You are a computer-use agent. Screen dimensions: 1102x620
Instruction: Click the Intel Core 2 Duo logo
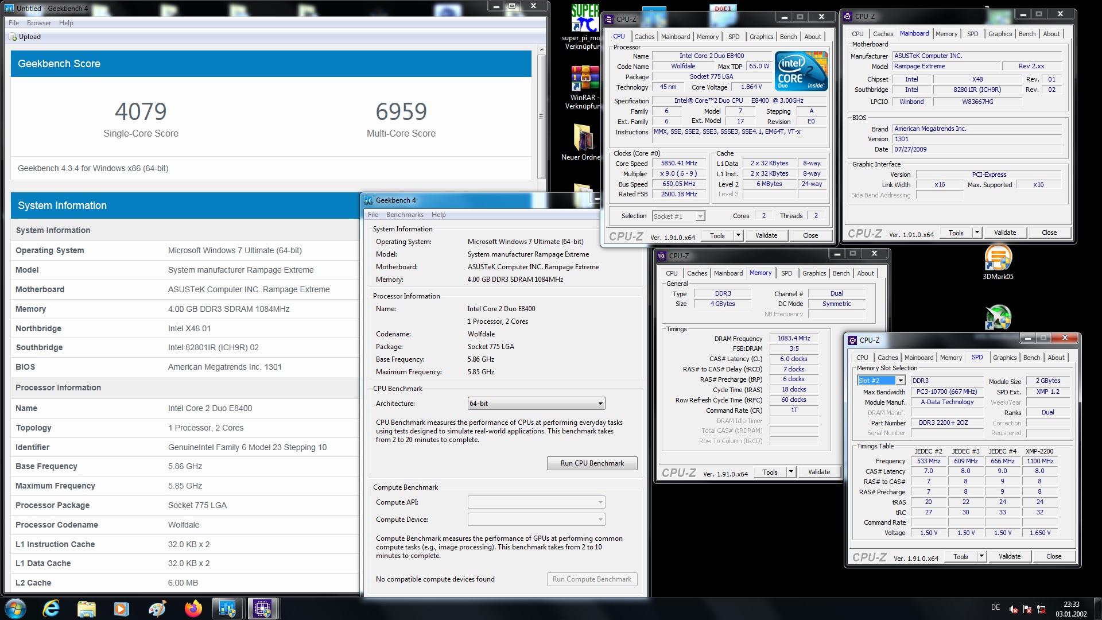(801, 71)
